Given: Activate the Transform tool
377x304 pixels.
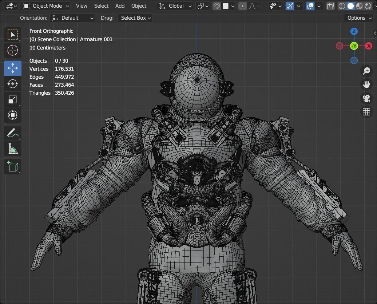Looking at the screenshot, I should pyautogui.click(x=13, y=115).
